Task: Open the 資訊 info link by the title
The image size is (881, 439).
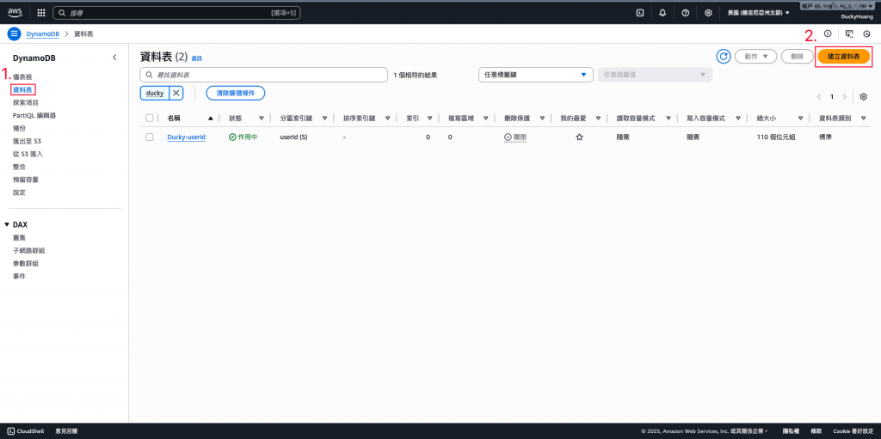Action: point(197,58)
